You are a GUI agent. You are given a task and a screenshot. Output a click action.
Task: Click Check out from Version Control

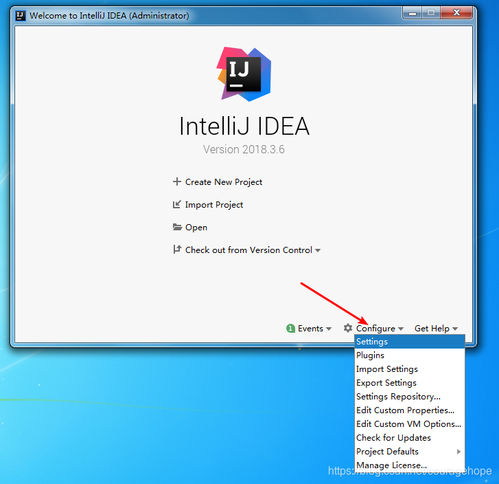click(248, 250)
